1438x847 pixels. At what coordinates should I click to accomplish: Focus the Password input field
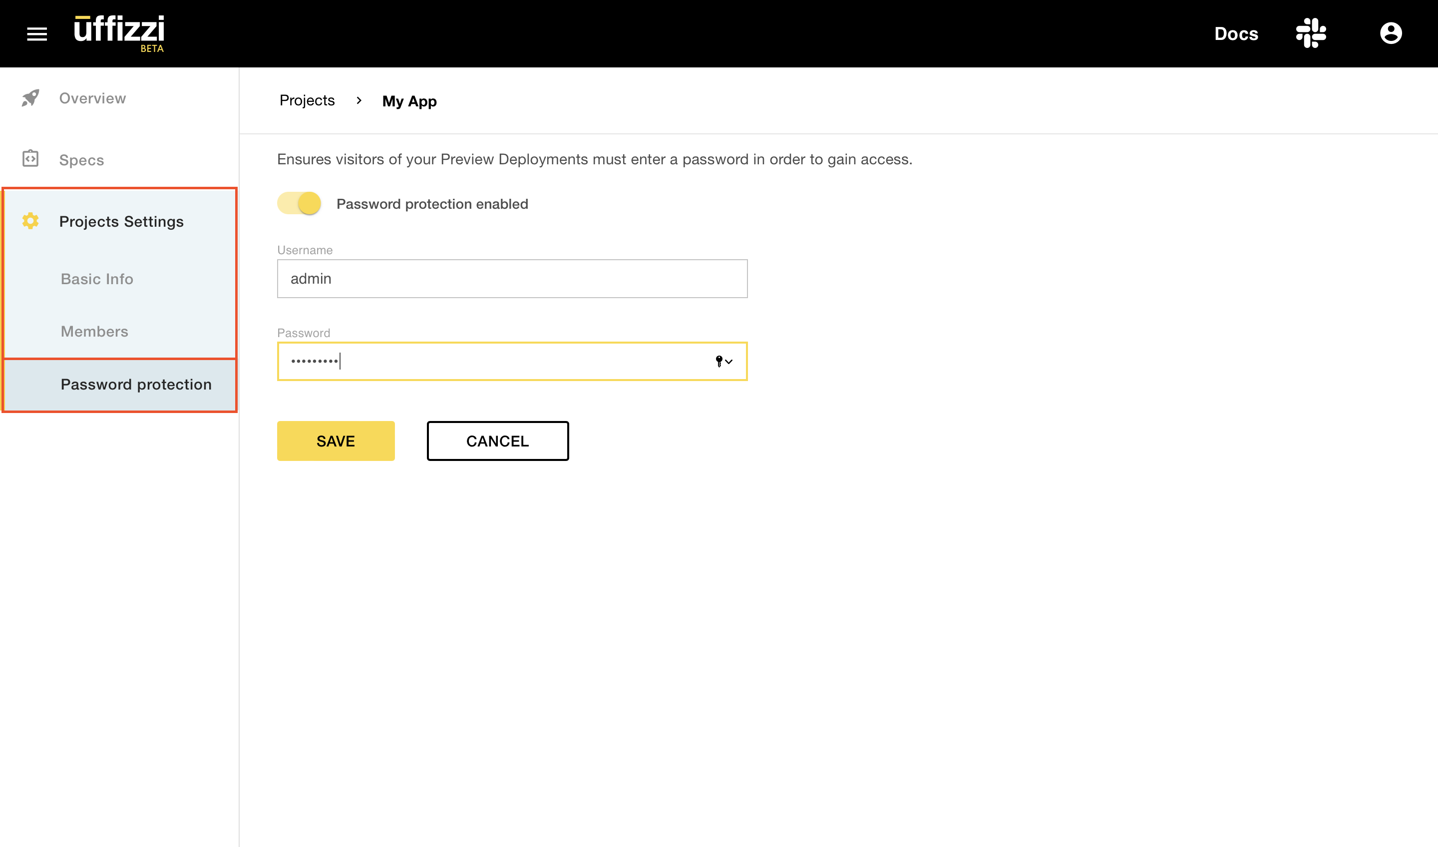point(512,361)
